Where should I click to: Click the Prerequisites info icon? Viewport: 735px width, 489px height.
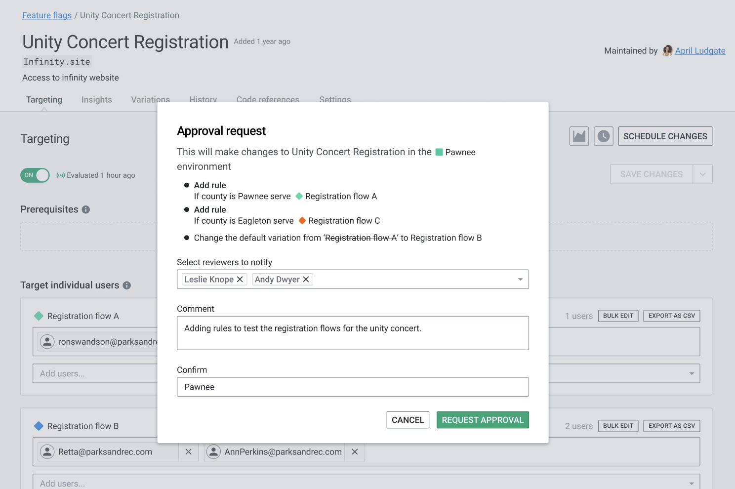click(86, 209)
